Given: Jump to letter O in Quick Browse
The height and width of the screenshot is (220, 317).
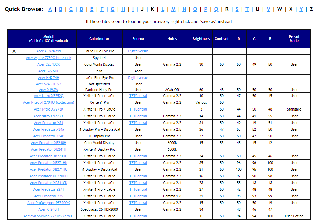Looking at the screenshot, I should 195,9.
